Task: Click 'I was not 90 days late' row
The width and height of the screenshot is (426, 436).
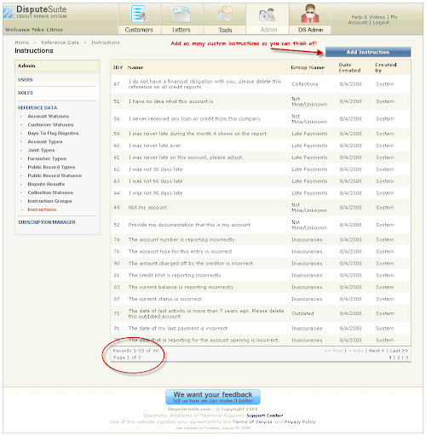Action: (x=155, y=193)
